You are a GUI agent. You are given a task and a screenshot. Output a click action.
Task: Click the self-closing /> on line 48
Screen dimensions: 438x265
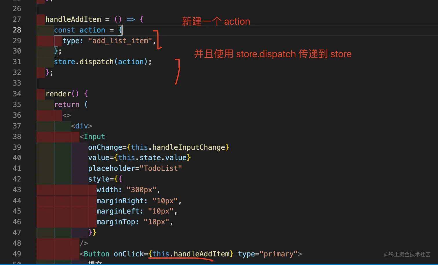point(84,243)
